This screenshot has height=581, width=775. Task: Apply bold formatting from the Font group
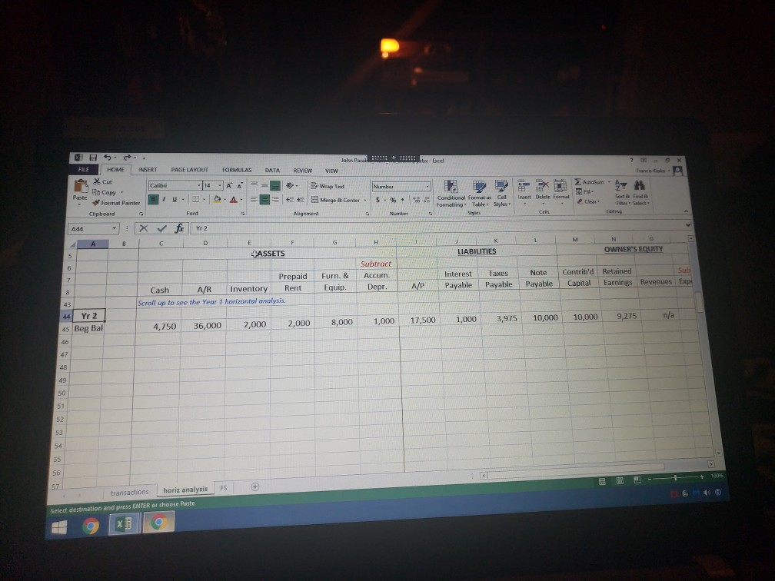tap(154, 198)
